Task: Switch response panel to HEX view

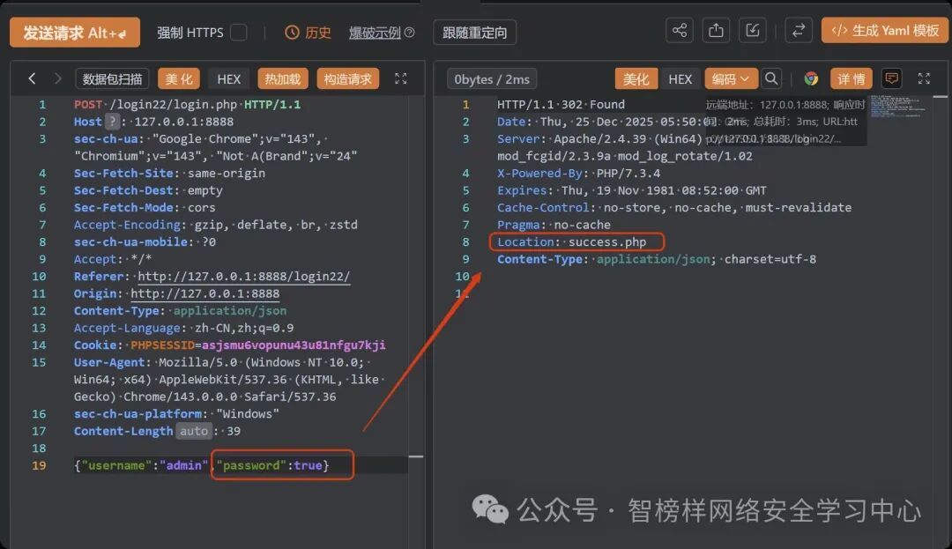Action: (680, 78)
